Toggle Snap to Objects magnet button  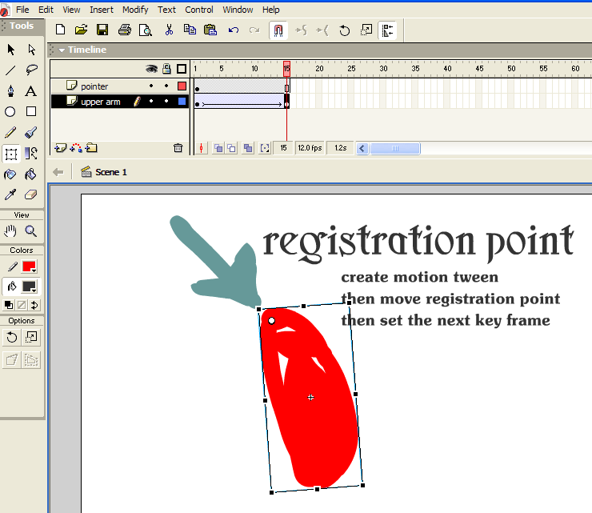pyautogui.click(x=278, y=30)
